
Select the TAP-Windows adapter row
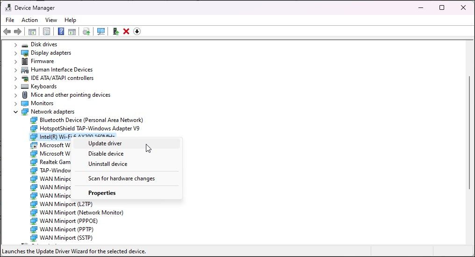click(50, 171)
